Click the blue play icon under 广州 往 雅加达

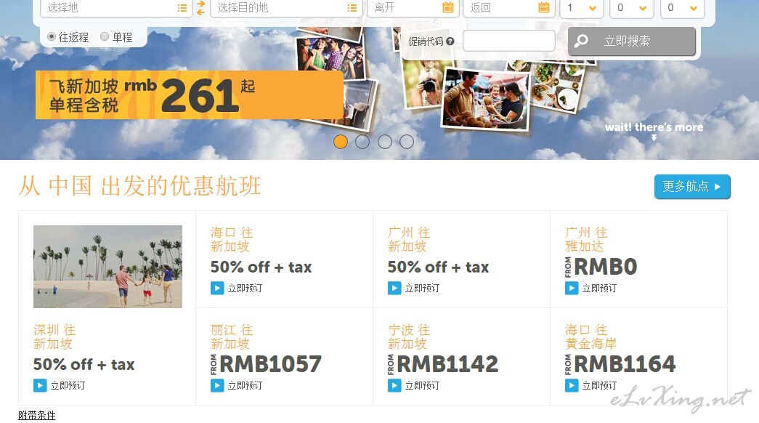pyautogui.click(x=572, y=289)
